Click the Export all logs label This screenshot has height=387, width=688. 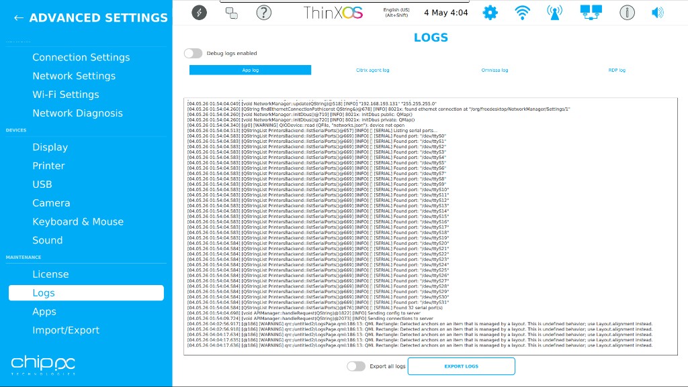(388, 366)
